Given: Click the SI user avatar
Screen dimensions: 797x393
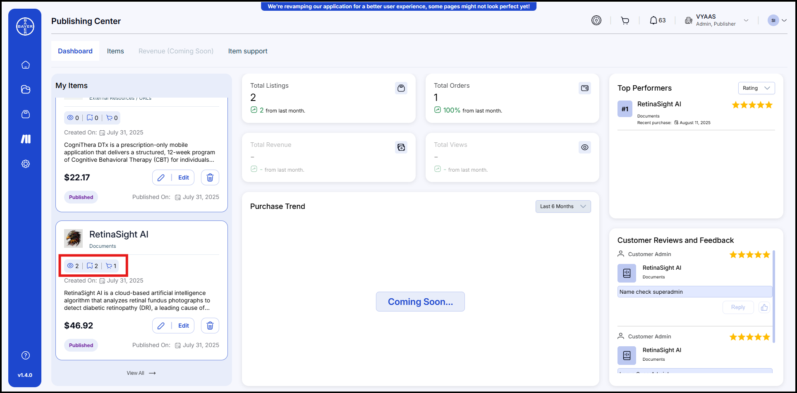Looking at the screenshot, I should [x=773, y=20].
